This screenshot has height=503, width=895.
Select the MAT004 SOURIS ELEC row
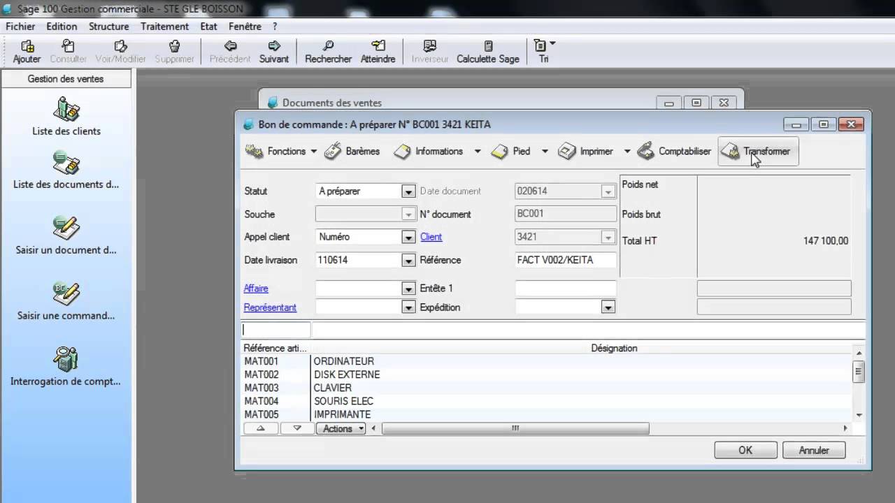tap(547, 401)
